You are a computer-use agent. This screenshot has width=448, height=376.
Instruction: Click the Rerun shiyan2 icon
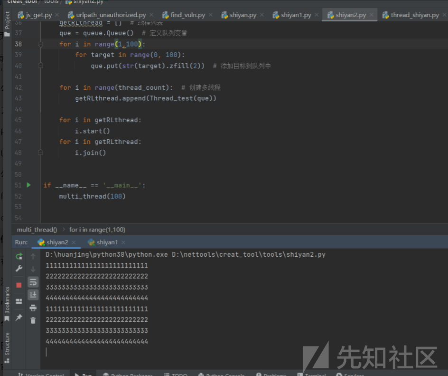(x=19, y=256)
